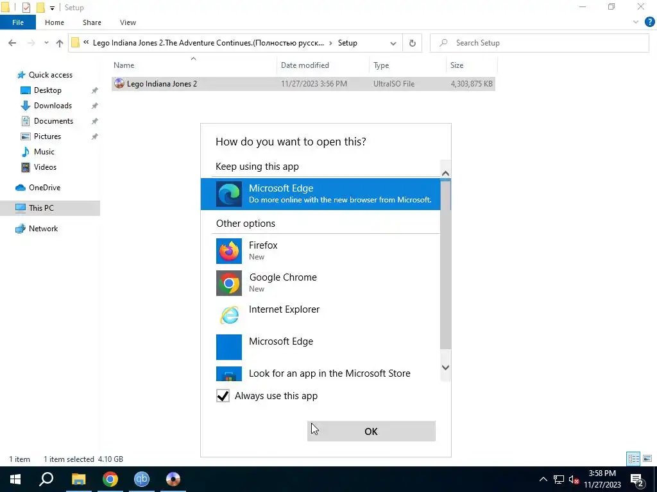Click the Quick Access Toolbar properties icon
This screenshot has height=492, width=657.
coord(26,8)
